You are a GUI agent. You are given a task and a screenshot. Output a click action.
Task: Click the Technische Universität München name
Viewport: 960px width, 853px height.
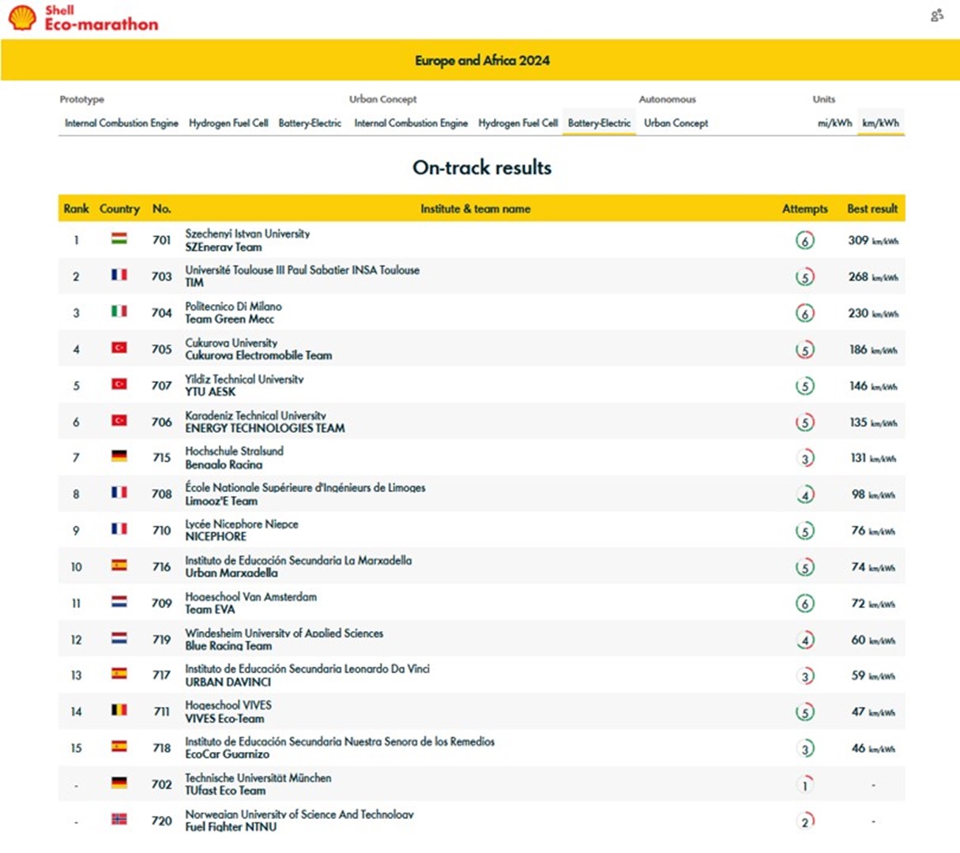tap(258, 778)
